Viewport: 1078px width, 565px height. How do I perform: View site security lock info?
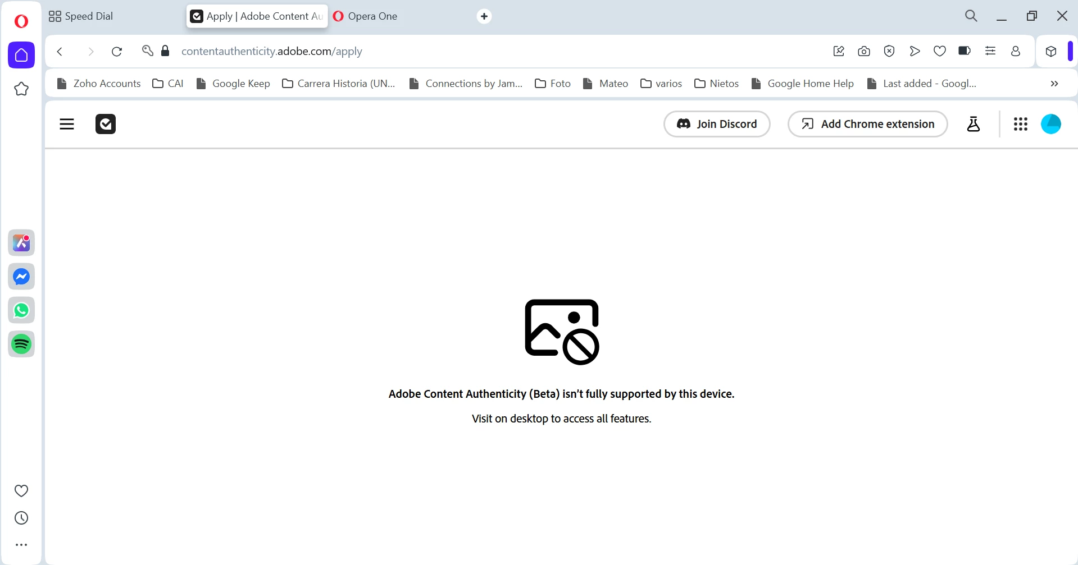pos(165,51)
